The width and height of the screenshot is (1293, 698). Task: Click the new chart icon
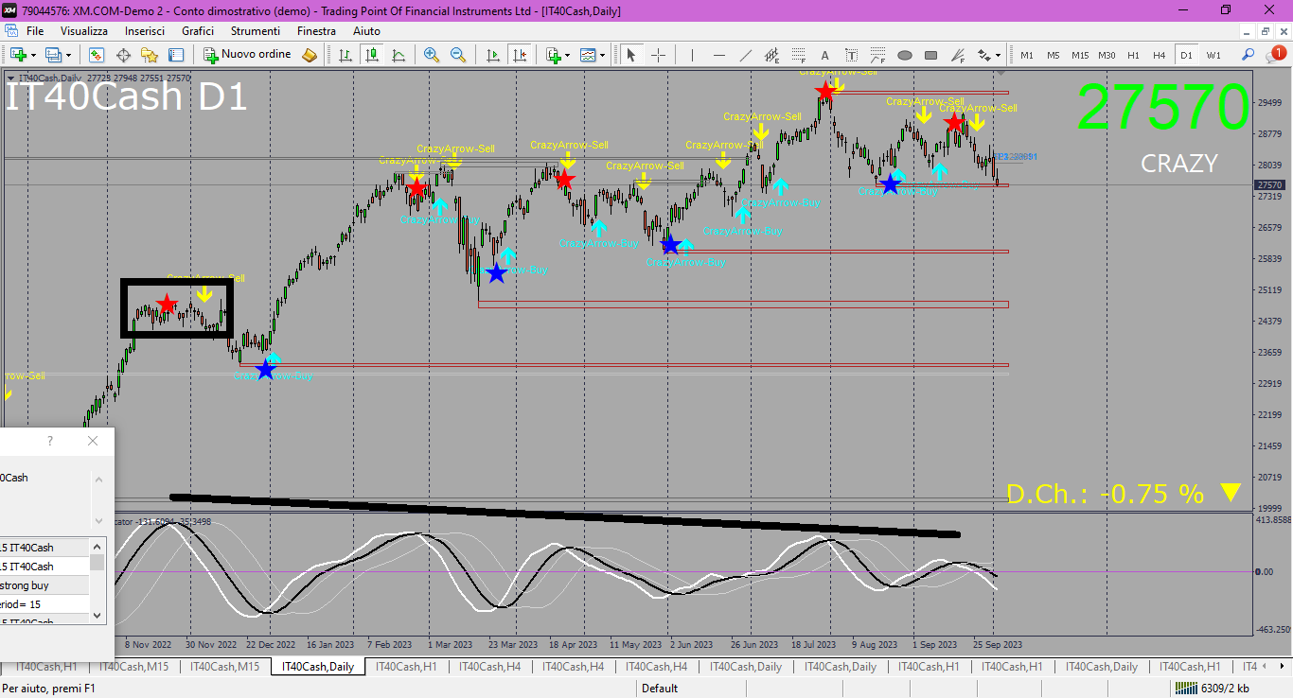point(17,55)
